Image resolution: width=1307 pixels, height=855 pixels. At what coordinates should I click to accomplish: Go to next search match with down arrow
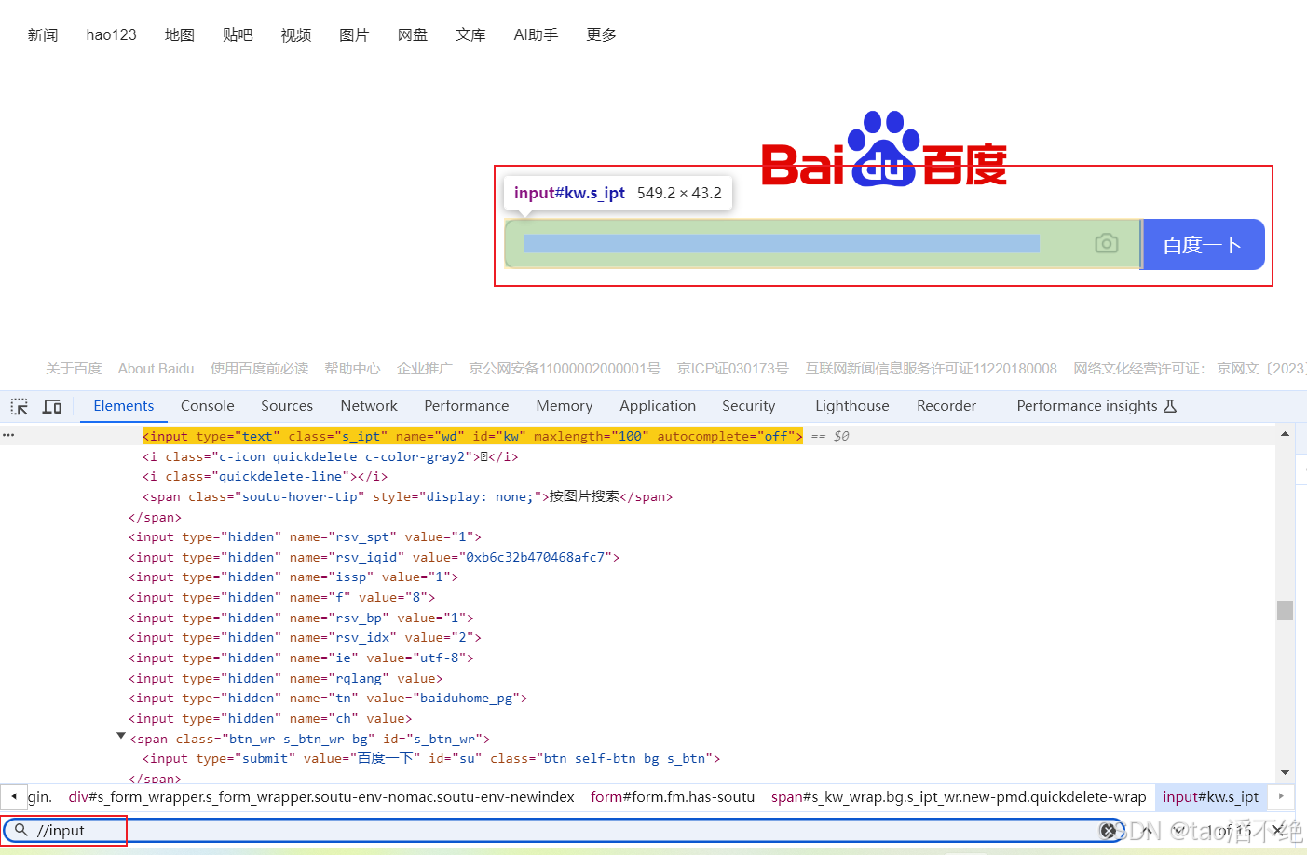click(1178, 830)
